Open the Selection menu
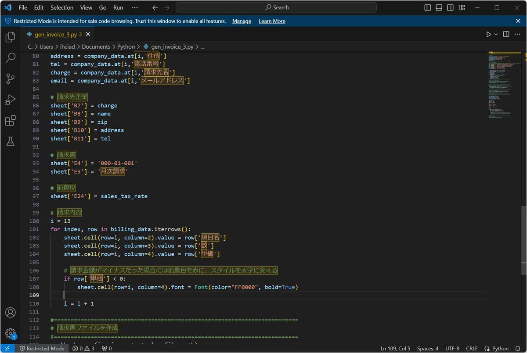The width and height of the screenshot is (527, 353). click(62, 7)
